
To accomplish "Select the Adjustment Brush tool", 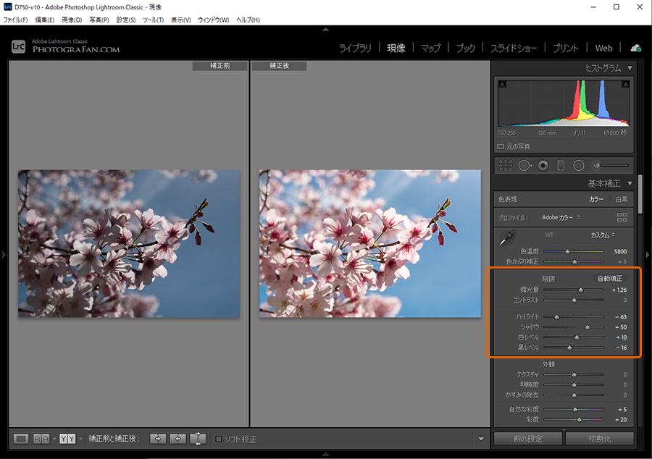I will [611, 165].
